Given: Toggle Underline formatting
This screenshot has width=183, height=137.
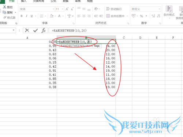Looking at the screenshot, I should (32, 16).
